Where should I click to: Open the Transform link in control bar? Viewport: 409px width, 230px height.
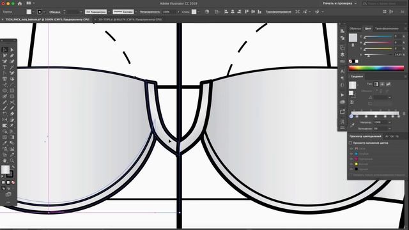point(279,12)
